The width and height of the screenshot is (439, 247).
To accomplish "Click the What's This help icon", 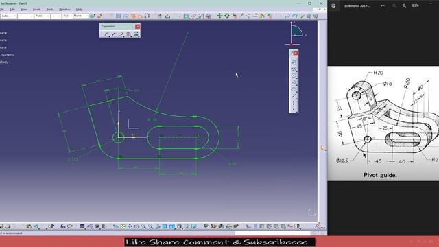I will (x=51, y=226).
